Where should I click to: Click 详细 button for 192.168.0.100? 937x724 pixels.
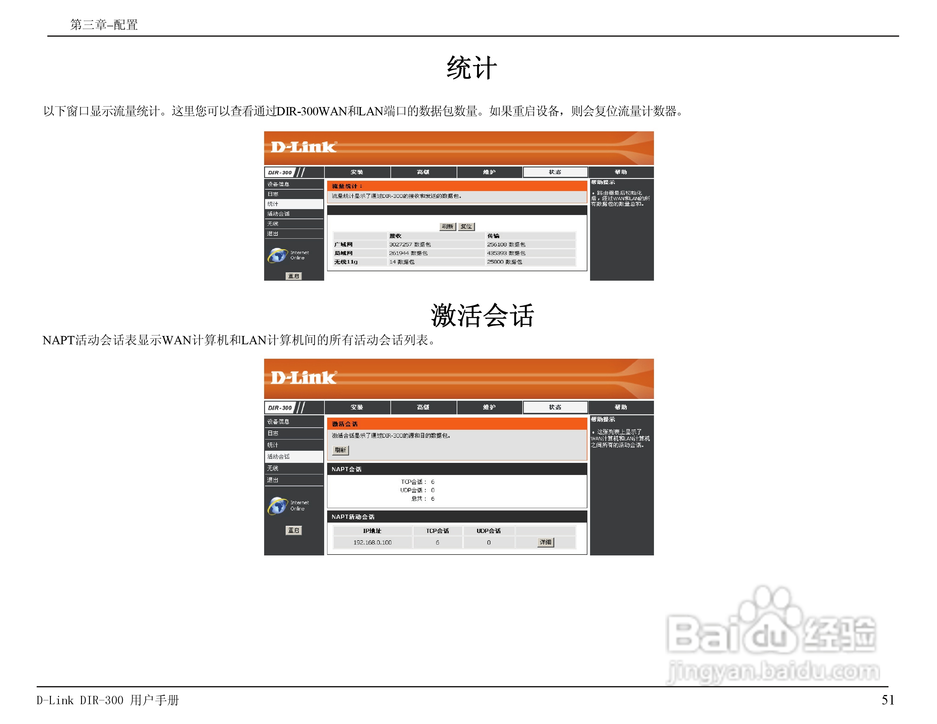[x=545, y=542]
